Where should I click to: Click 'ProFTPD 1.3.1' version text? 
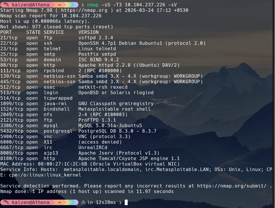tap(97, 120)
